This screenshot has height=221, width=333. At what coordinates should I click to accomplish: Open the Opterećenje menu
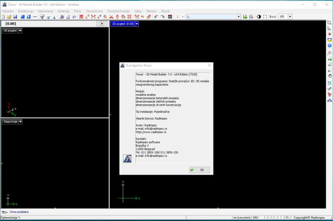point(45,11)
